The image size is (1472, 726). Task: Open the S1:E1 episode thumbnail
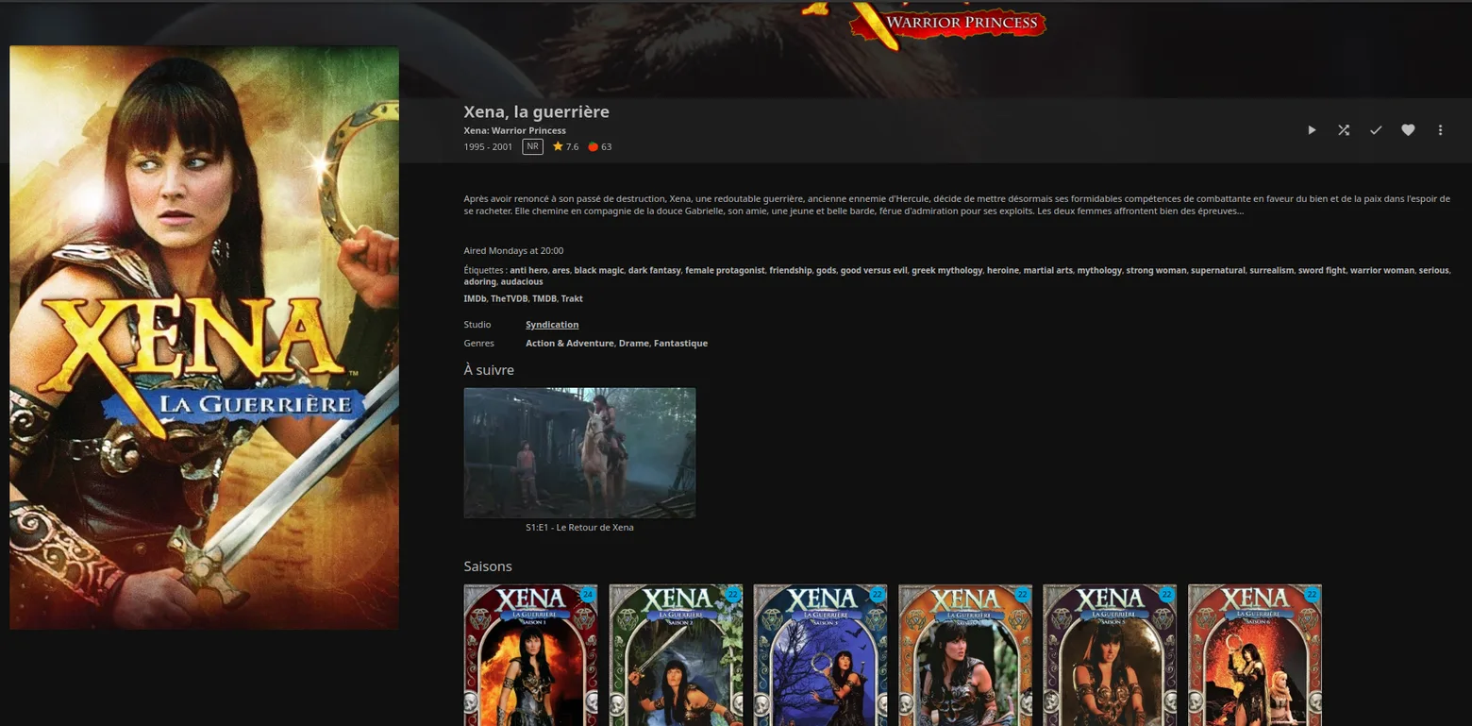coord(579,452)
